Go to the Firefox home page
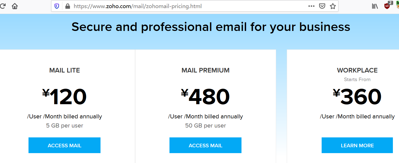 point(15,6)
